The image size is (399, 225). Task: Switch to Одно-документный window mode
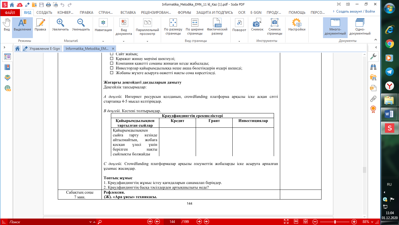coord(360,27)
